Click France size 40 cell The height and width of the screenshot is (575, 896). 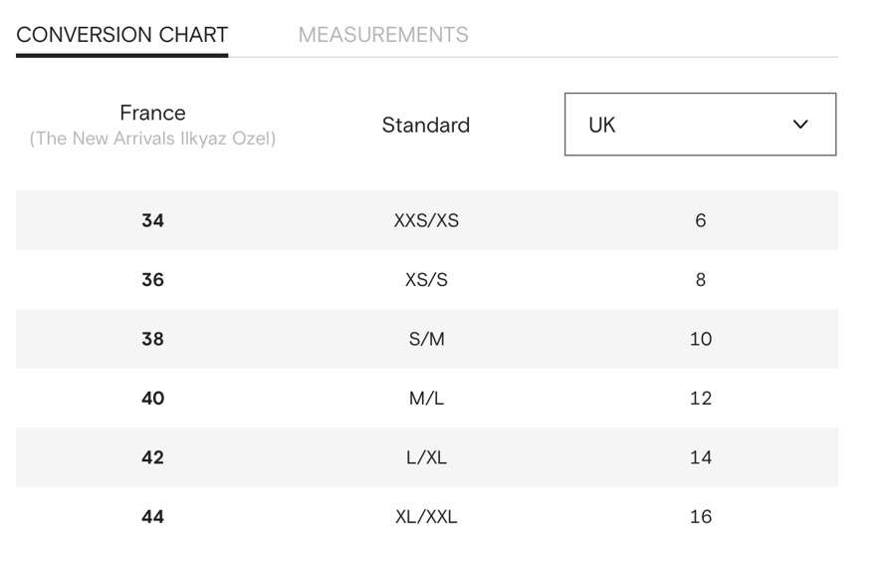click(152, 399)
